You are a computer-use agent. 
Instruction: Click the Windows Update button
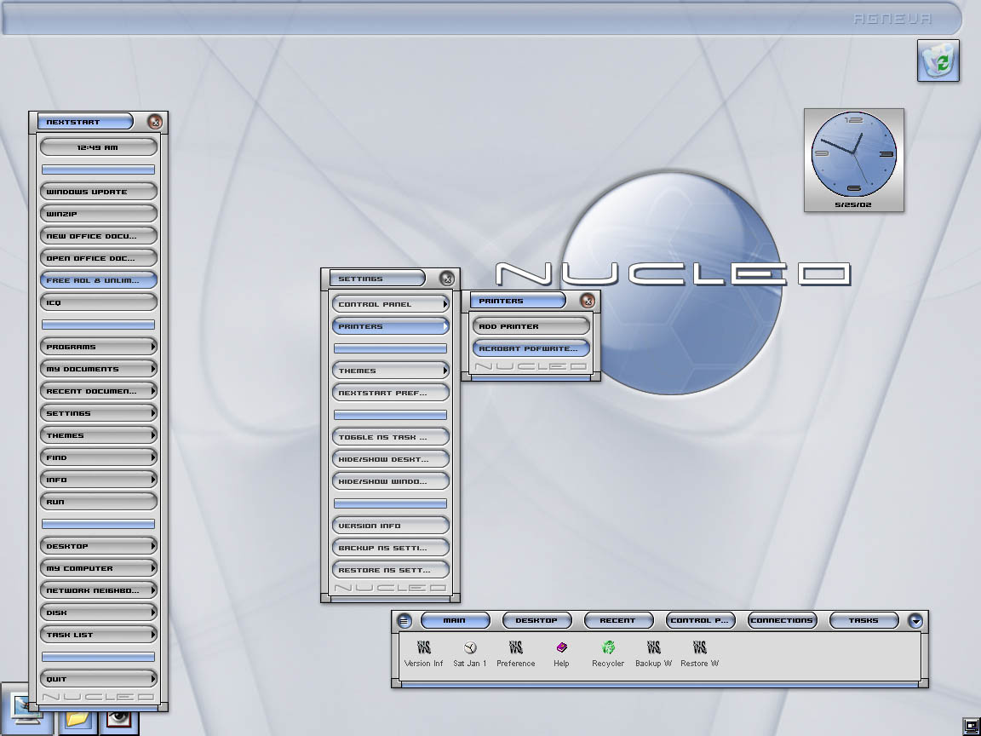pyautogui.click(x=99, y=192)
